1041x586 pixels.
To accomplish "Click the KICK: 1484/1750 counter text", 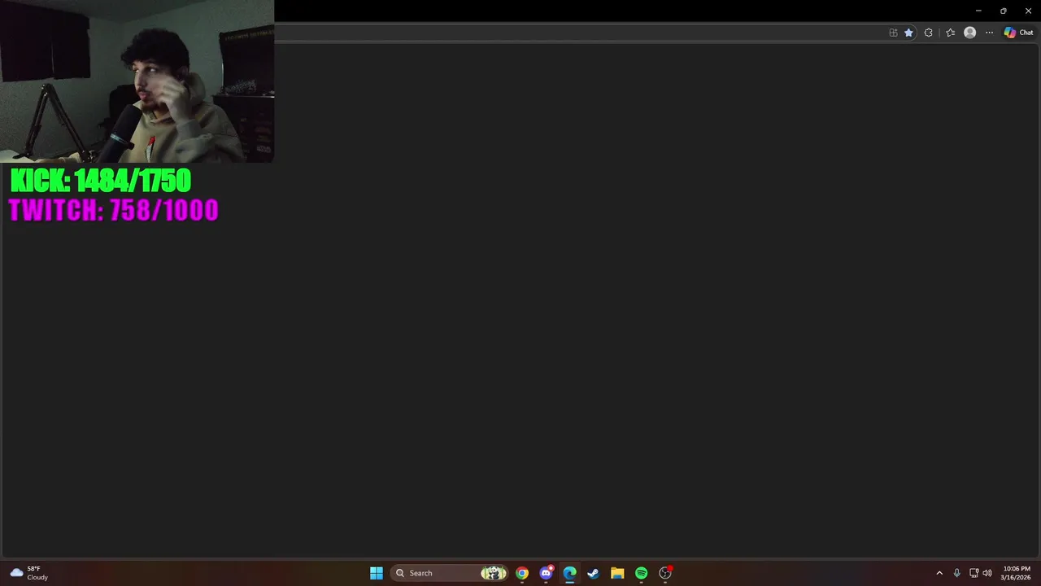I will point(101,181).
